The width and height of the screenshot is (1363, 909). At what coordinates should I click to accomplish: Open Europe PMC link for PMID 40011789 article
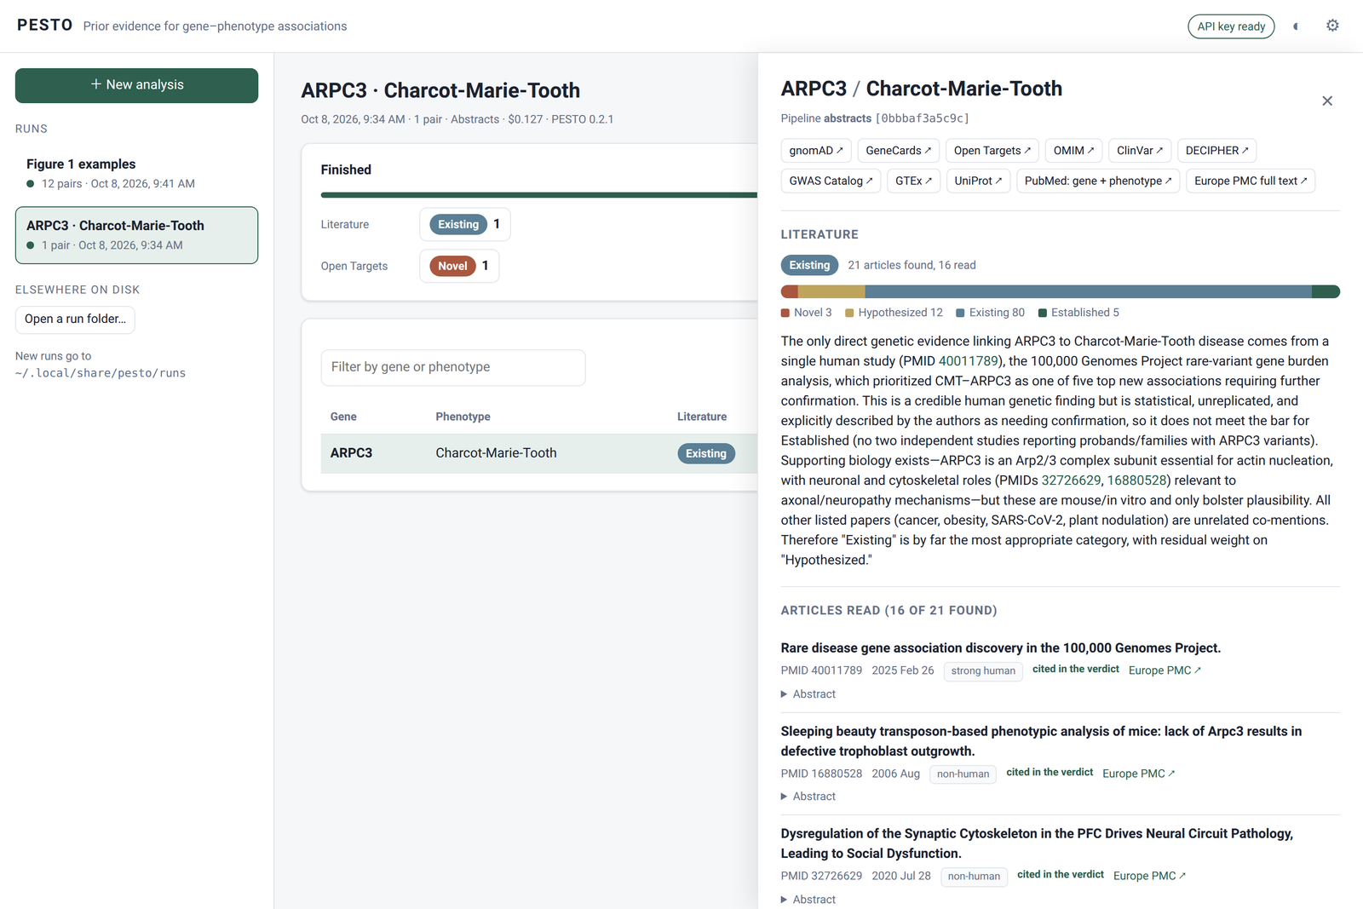[x=1165, y=670]
